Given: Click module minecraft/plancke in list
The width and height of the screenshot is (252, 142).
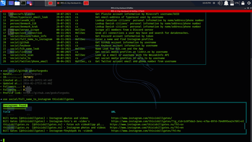Looking at the screenshot, I should (x=22, y=14).
